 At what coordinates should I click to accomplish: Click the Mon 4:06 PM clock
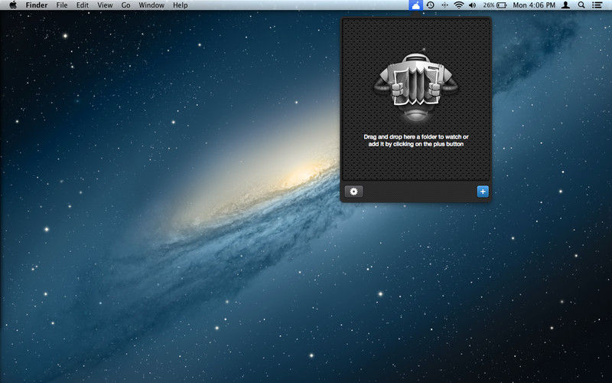[x=534, y=5]
